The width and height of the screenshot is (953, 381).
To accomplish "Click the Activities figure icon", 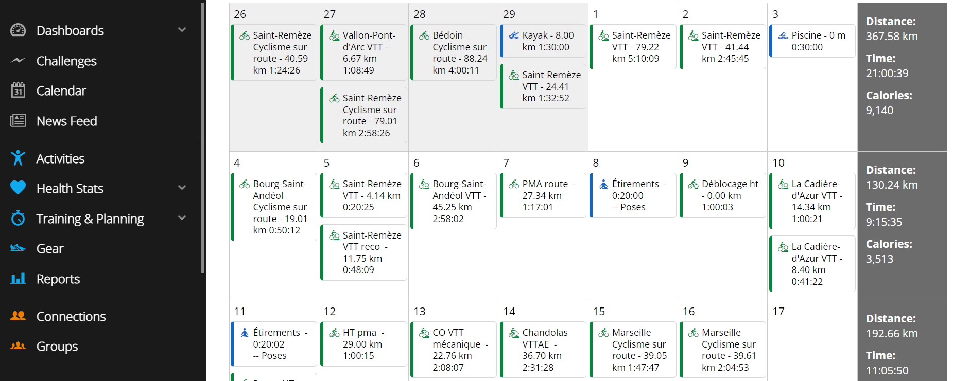I will coord(18,158).
